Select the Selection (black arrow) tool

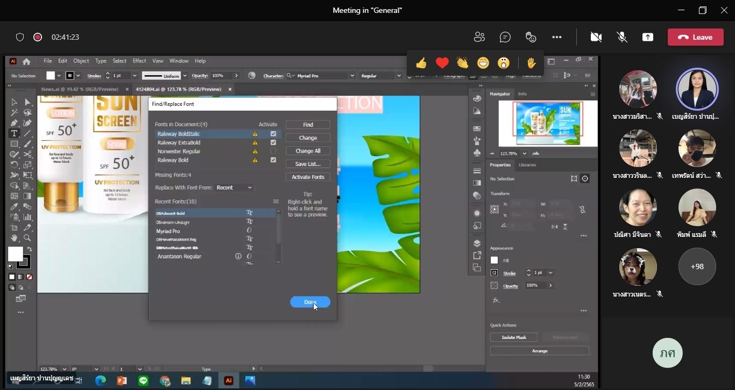[x=15, y=102]
